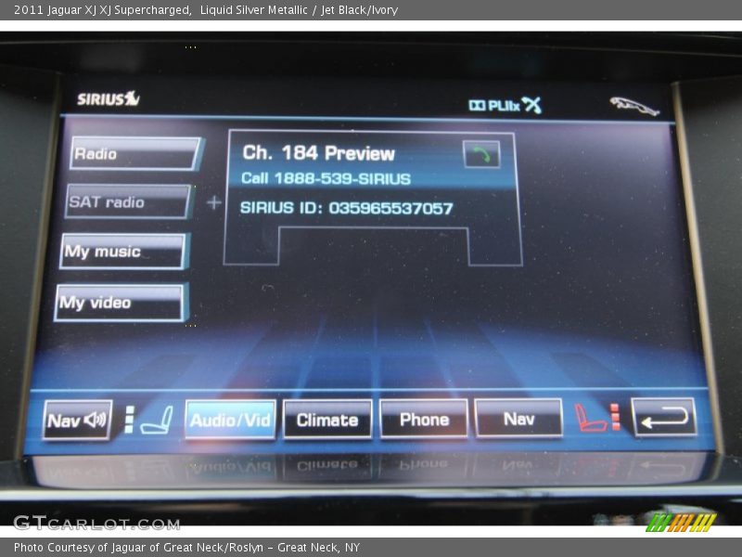Tap the back return arrow button
Screen dimensions: 742x557
point(663,417)
